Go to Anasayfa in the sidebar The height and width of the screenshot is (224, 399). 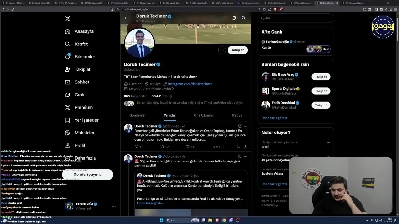click(x=79, y=31)
